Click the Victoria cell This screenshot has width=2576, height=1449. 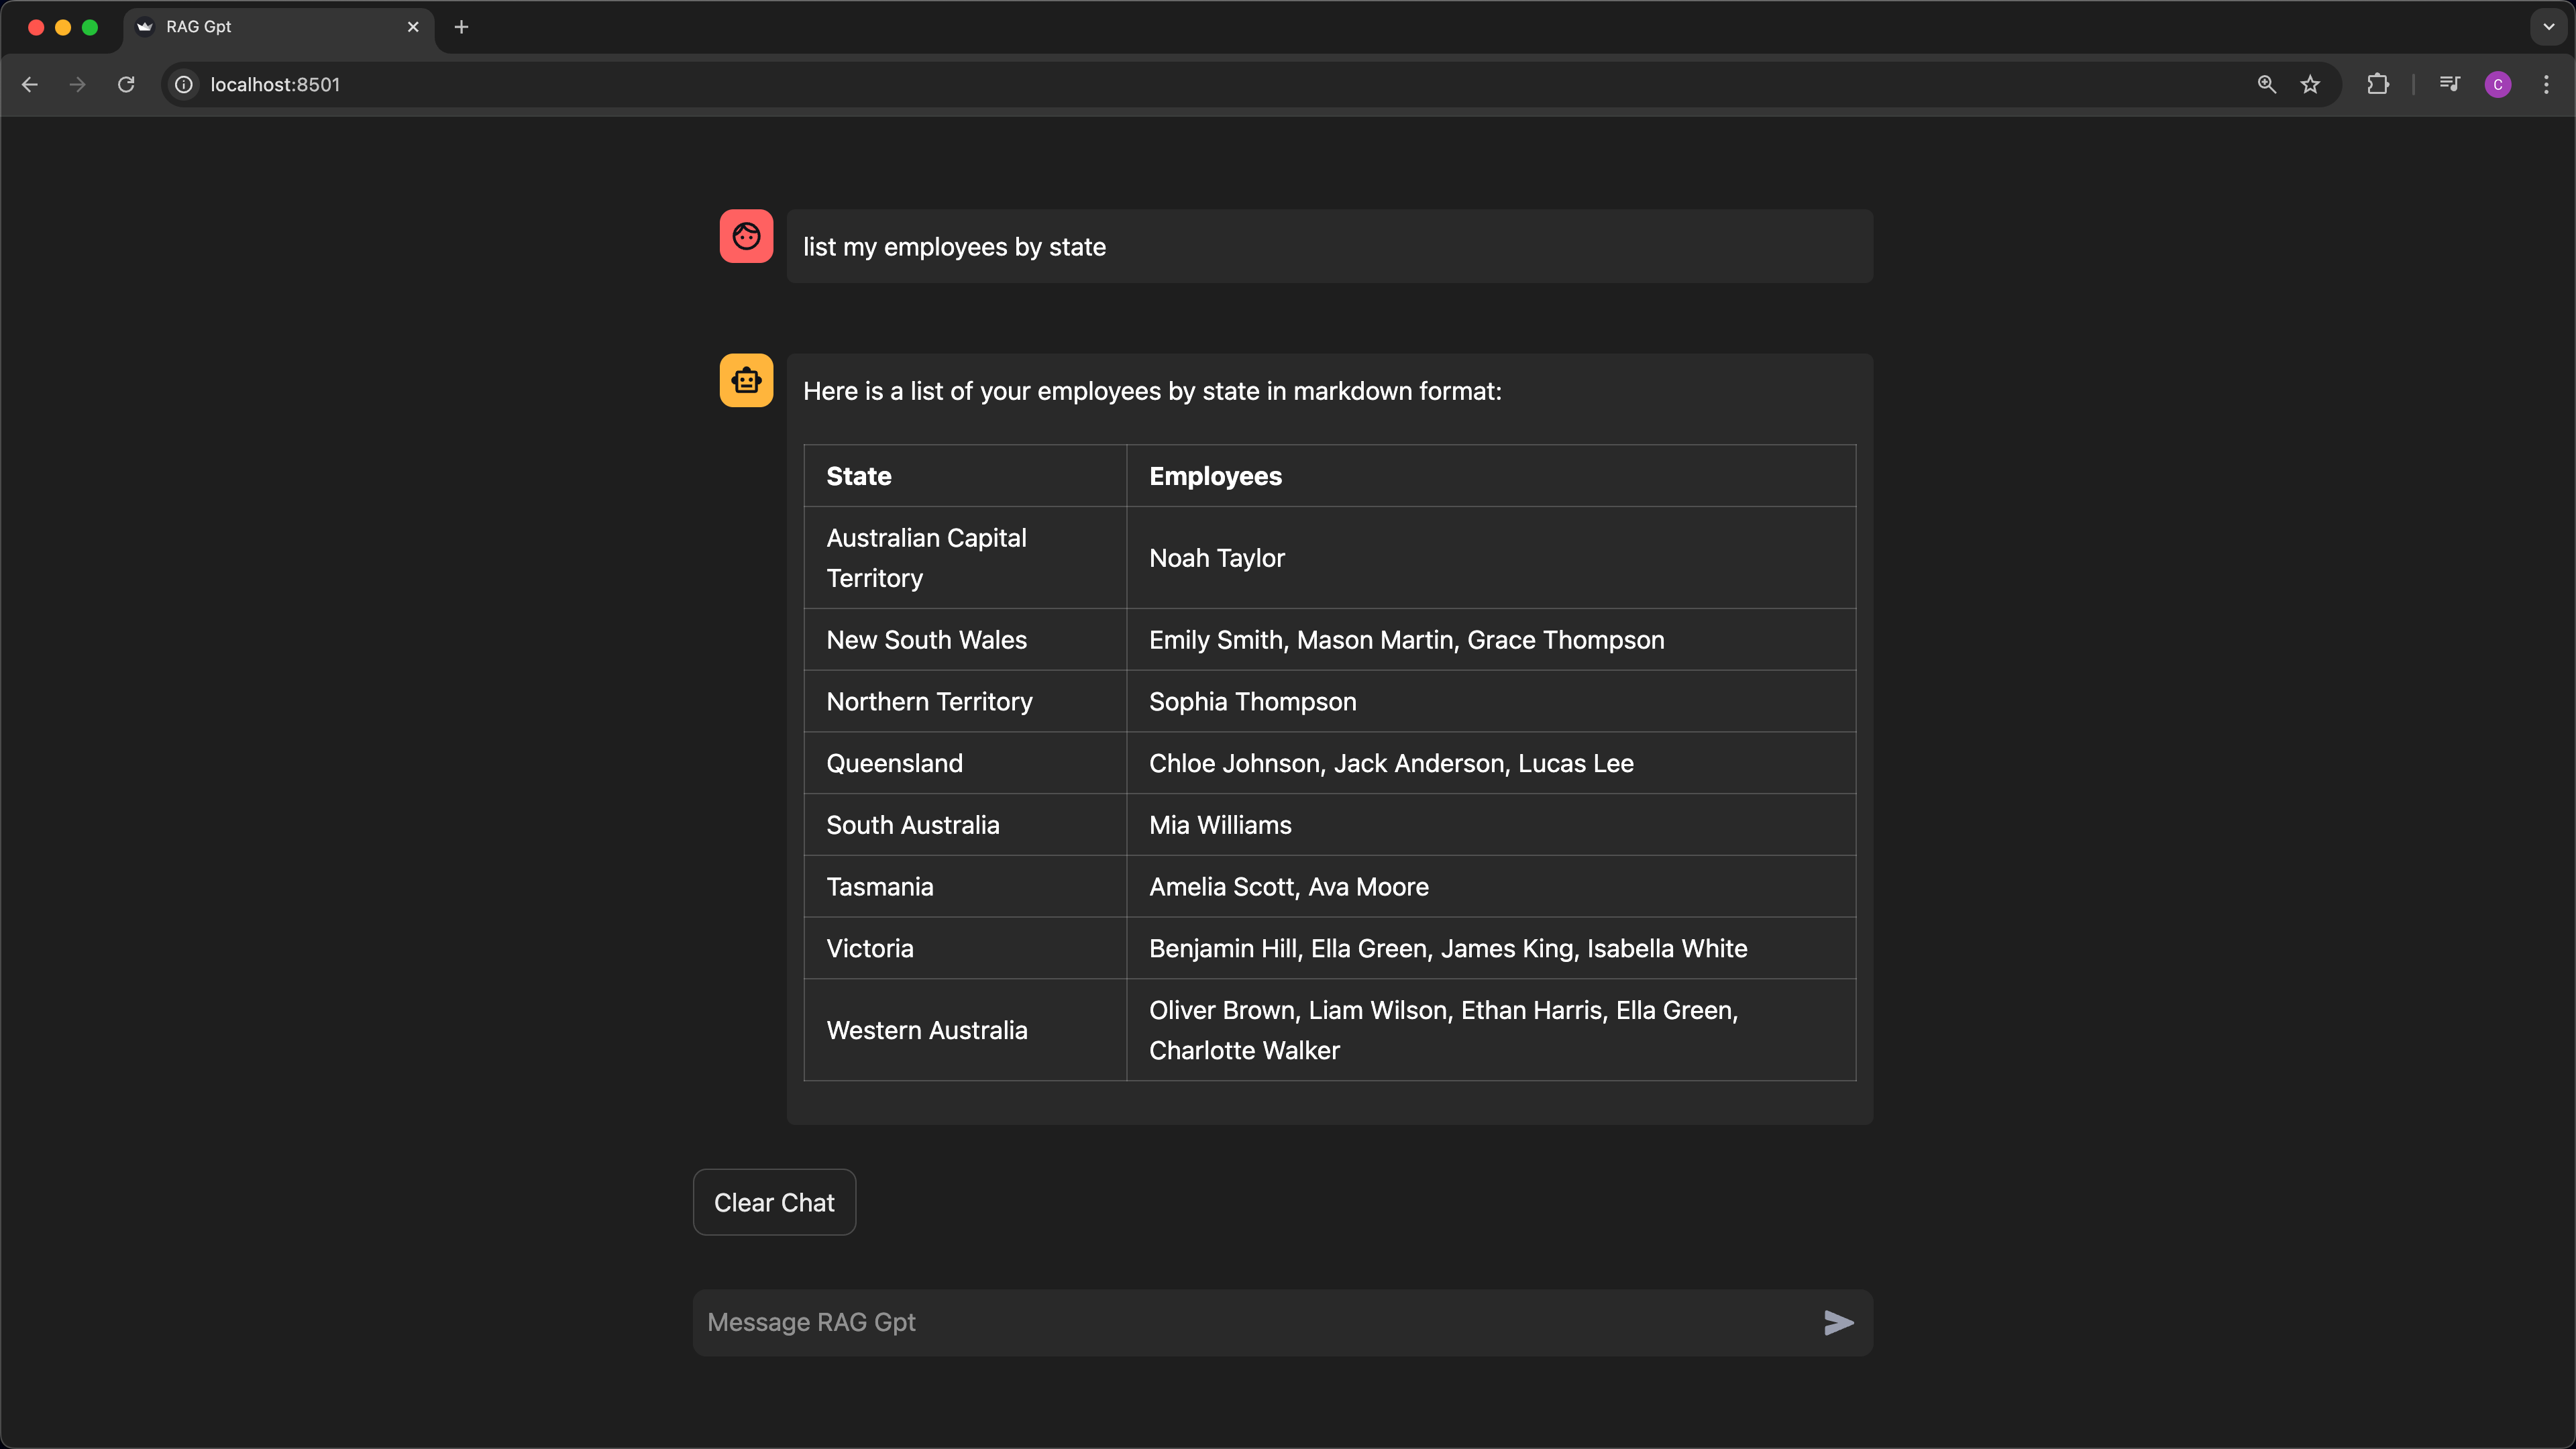(965, 948)
